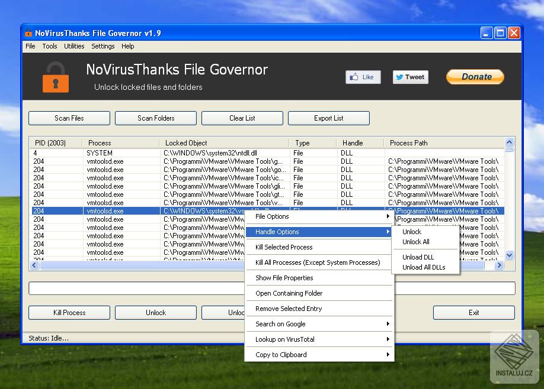Click the orange padlock logo in header
Image resolution: width=544 pixels, height=389 pixels.
(x=56, y=77)
